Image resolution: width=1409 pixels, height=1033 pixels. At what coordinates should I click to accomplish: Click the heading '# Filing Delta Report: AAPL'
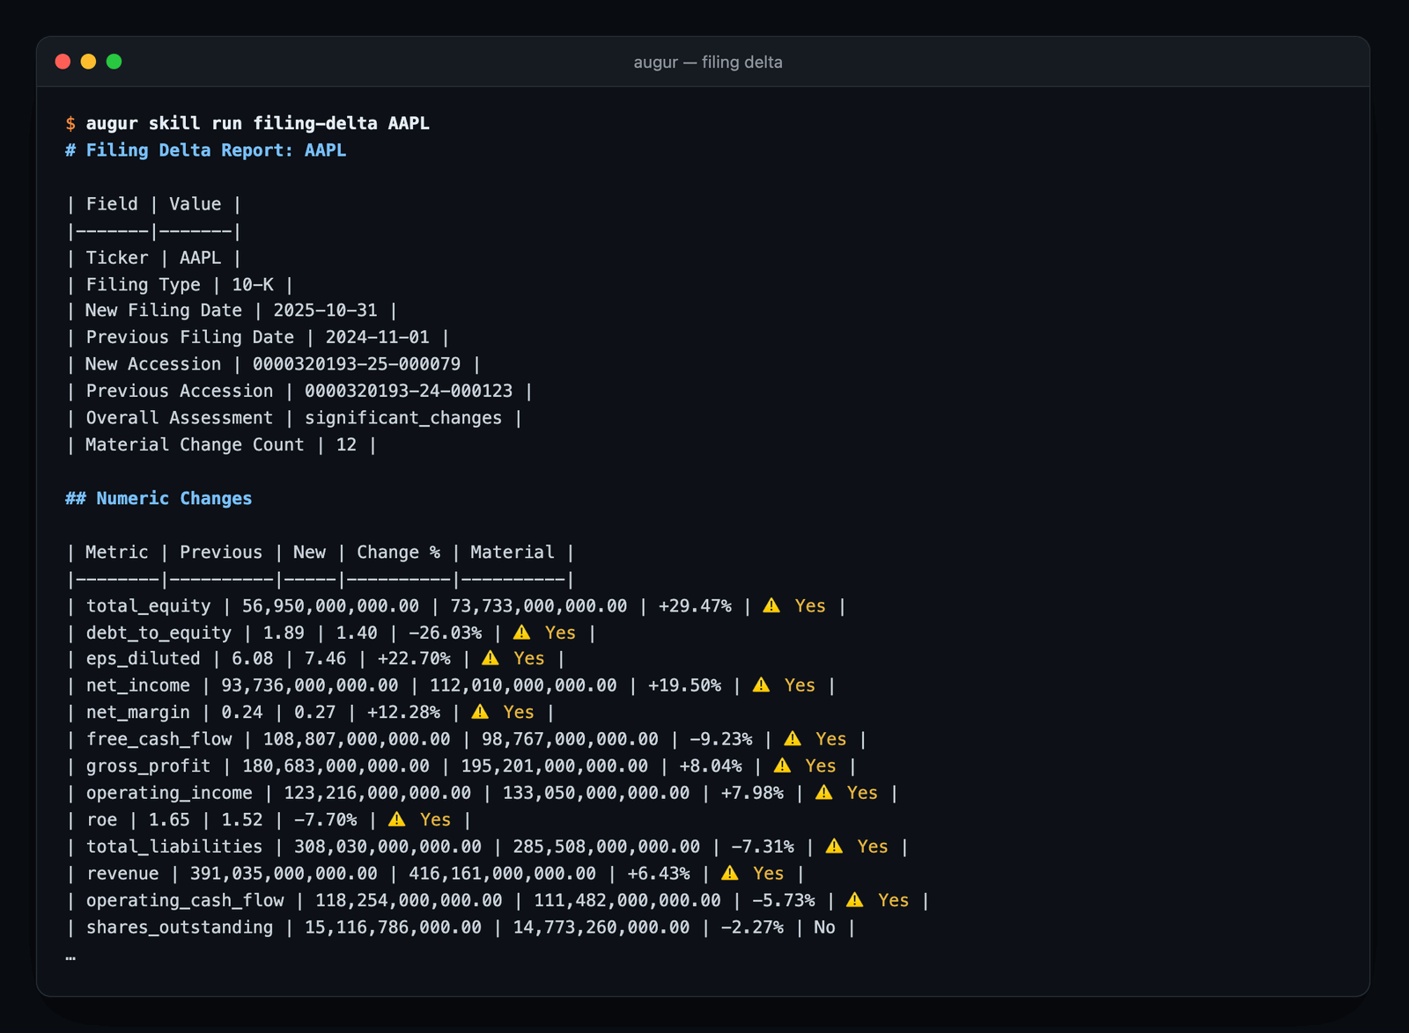click(206, 150)
